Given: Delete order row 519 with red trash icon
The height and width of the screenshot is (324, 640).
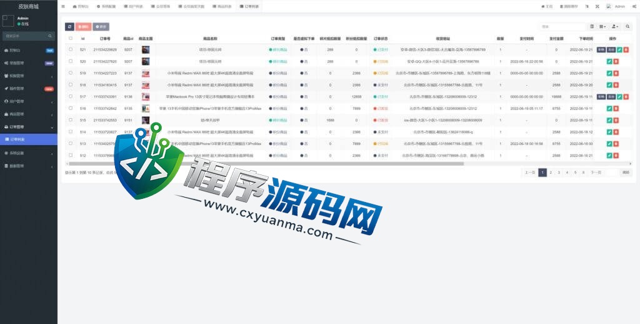Looking at the screenshot, I should 616,73.
